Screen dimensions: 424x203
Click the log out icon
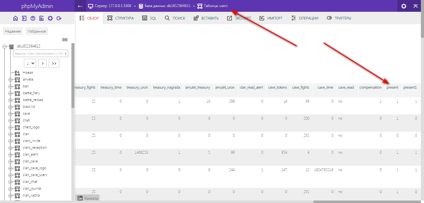click(x=24, y=19)
